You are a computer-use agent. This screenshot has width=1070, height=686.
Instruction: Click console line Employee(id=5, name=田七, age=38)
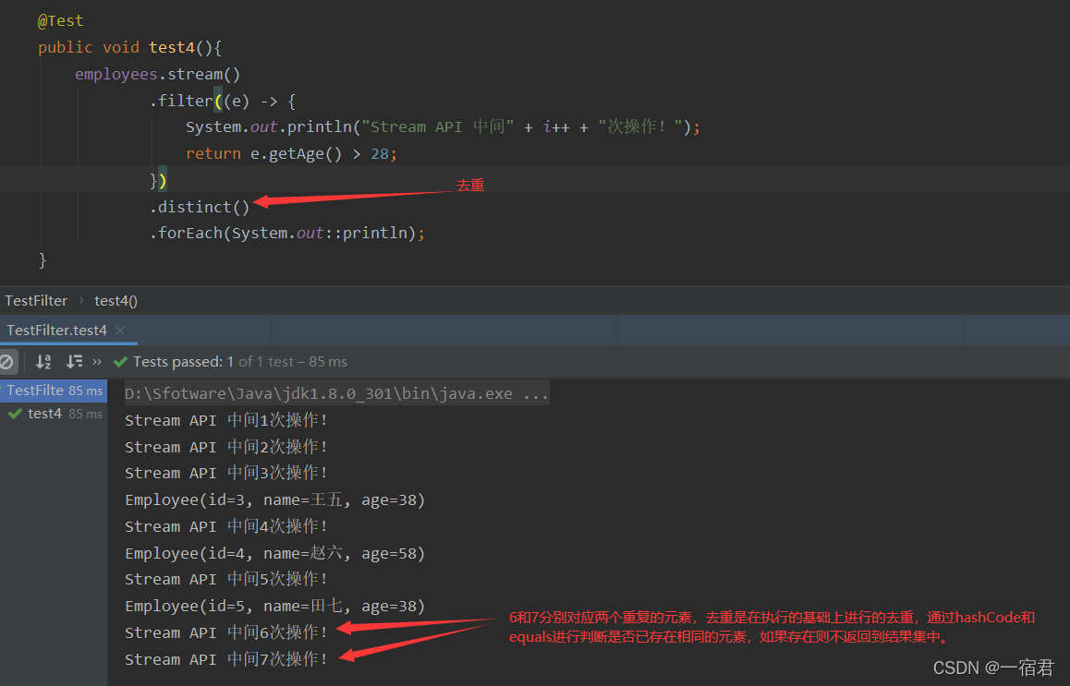click(275, 607)
